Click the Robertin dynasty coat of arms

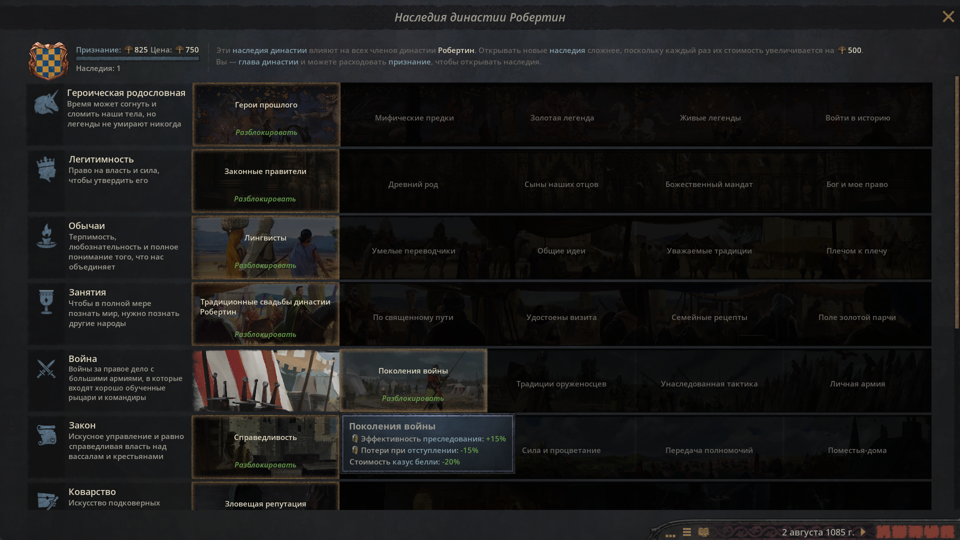tap(48, 60)
